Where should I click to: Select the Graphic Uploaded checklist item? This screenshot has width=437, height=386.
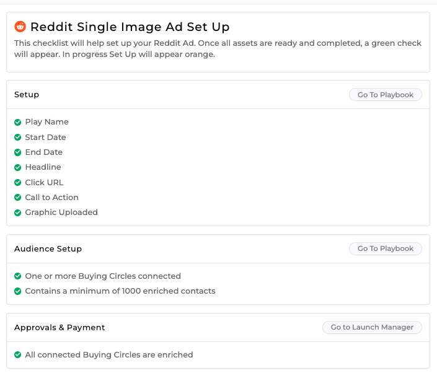tap(61, 213)
